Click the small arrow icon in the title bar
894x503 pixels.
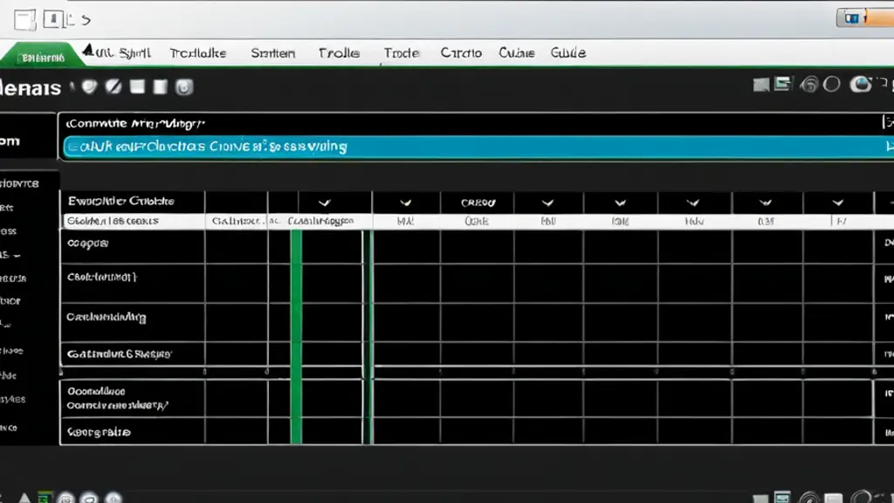pos(86,21)
